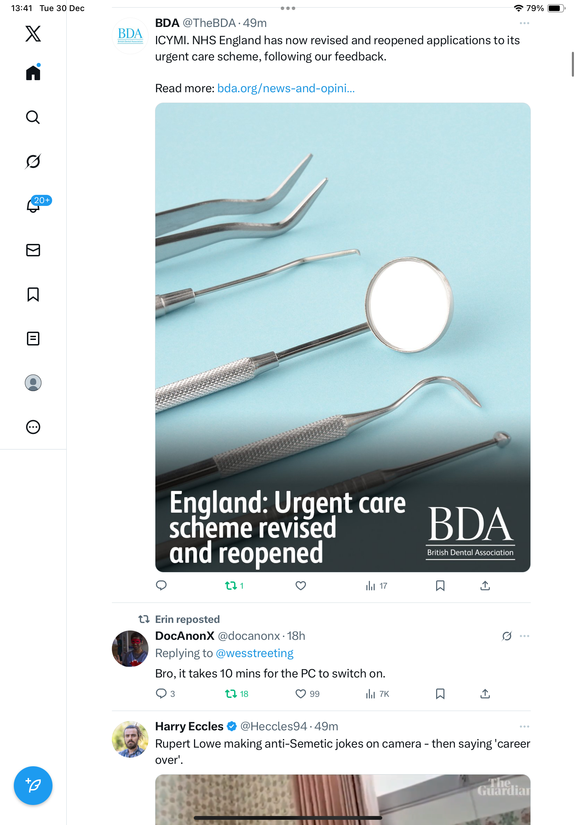This screenshot has height=825, width=576.
Task: Open Bookmarks in the sidebar
Action: 33,294
